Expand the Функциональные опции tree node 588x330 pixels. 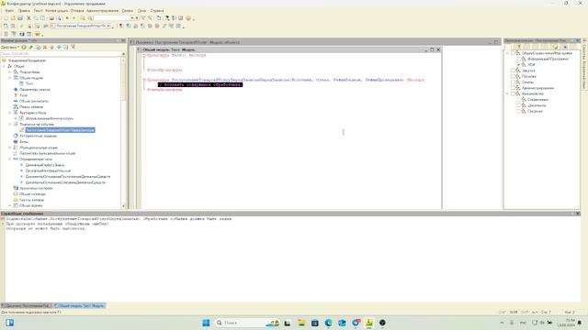pos(10,148)
